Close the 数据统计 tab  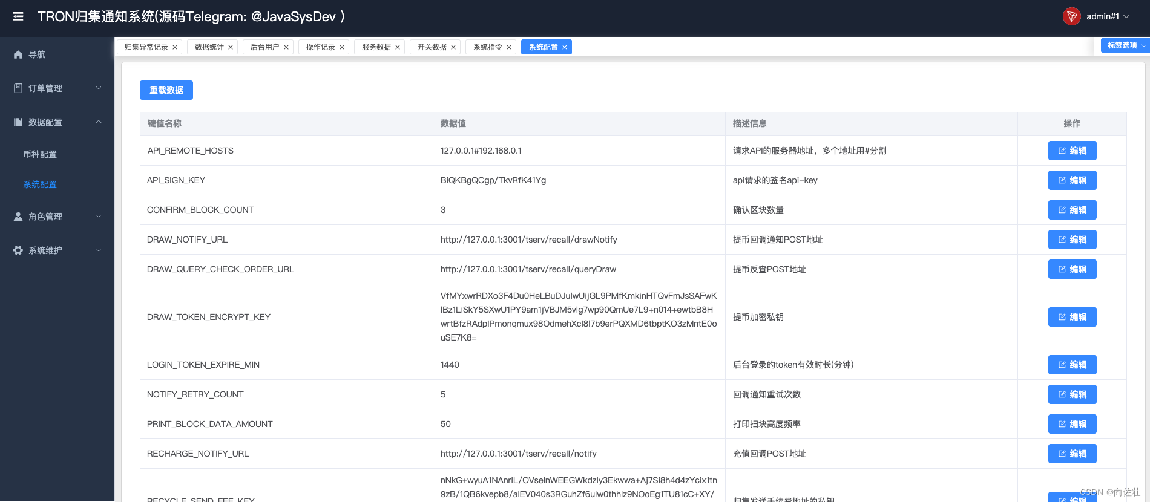[x=231, y=47]
